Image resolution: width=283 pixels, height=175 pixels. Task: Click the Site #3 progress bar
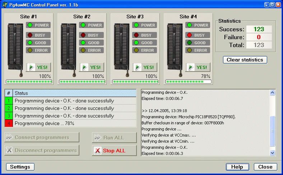[135, 82]
